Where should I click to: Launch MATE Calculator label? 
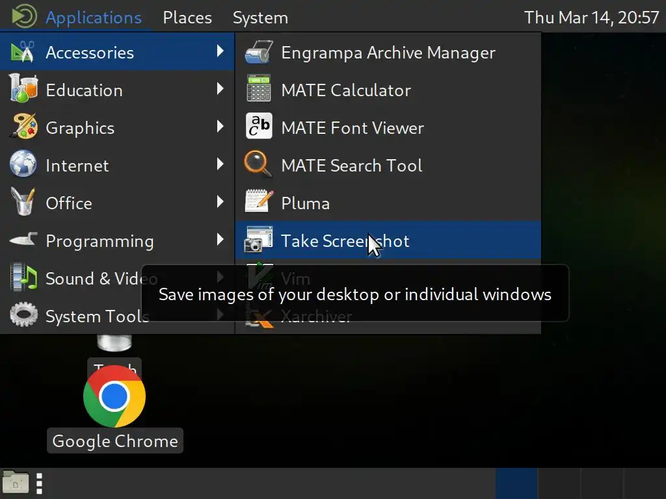[346, 90]
